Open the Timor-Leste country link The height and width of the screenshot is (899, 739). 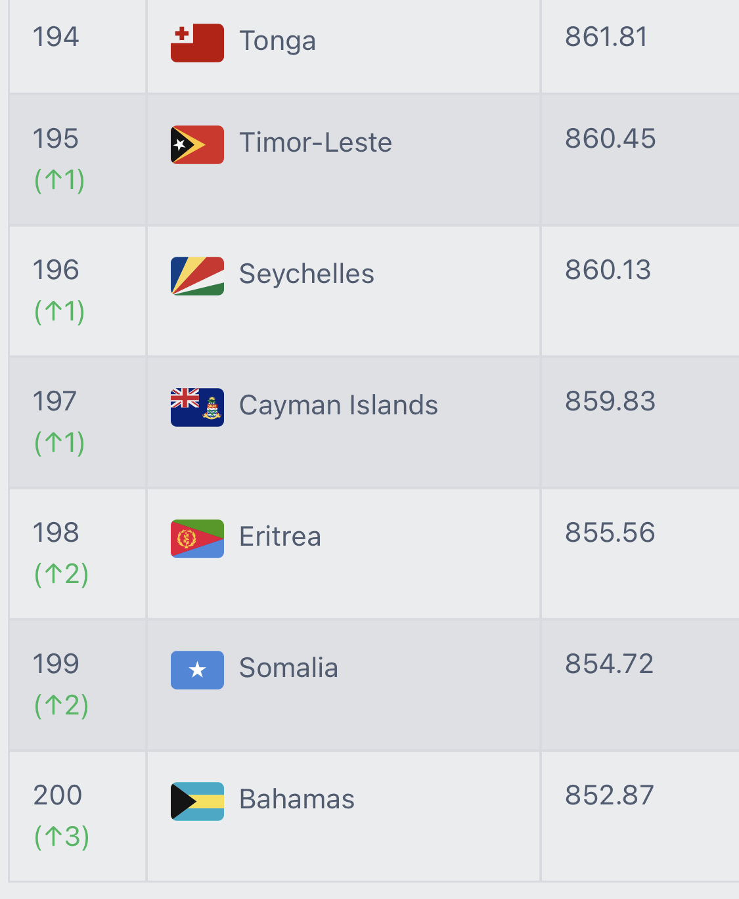click(315, 143)
